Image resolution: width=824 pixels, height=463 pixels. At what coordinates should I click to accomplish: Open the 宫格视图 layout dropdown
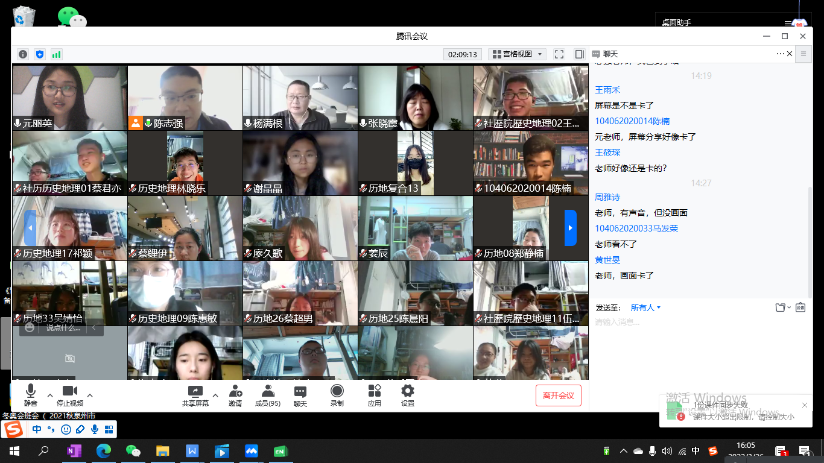[x=517, y=54]
